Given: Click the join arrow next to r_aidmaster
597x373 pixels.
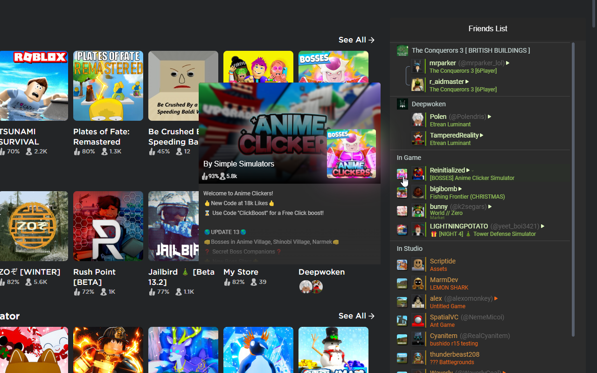Looking at the screenshot, I should coord(467,82).
